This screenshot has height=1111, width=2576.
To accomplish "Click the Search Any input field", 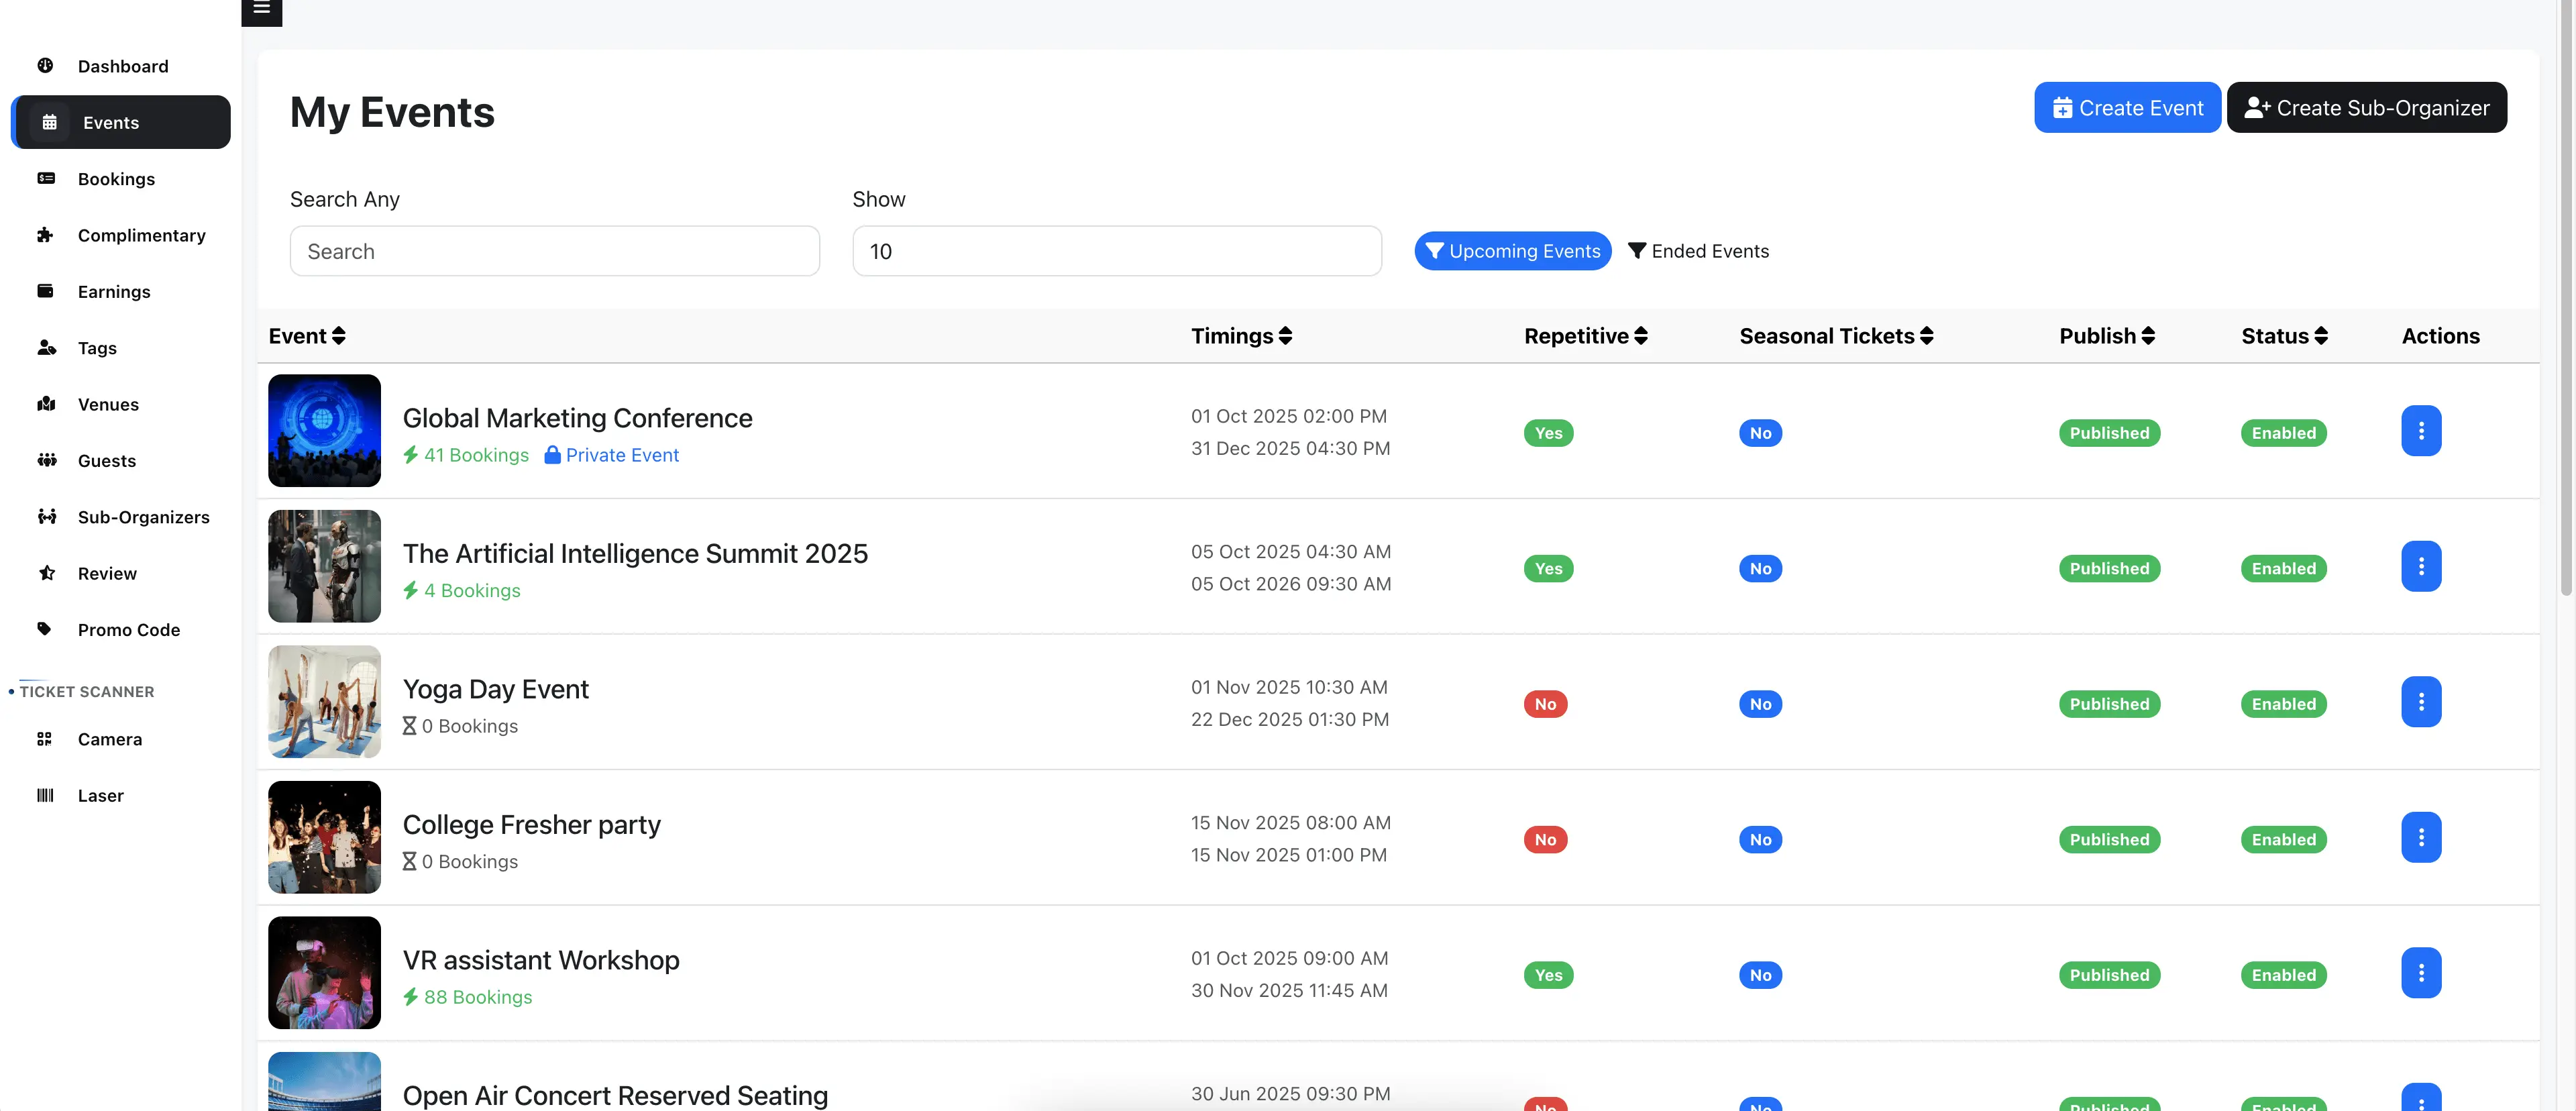I will pos(554,251).
